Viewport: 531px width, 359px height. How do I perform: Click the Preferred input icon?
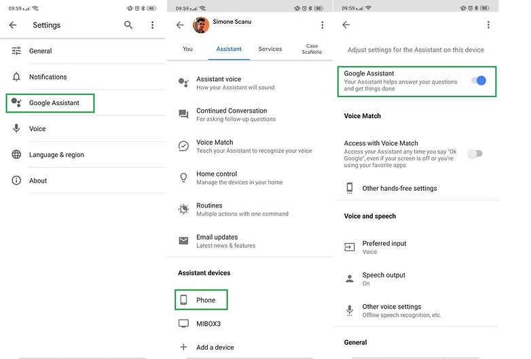click(x=350, y=247)
